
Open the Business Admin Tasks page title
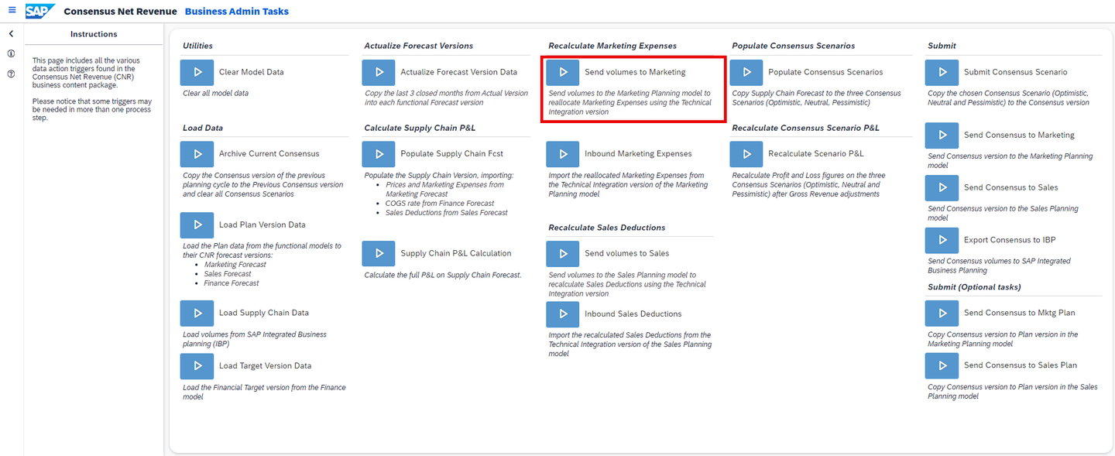pyautogui.click(x=237, y=12)
